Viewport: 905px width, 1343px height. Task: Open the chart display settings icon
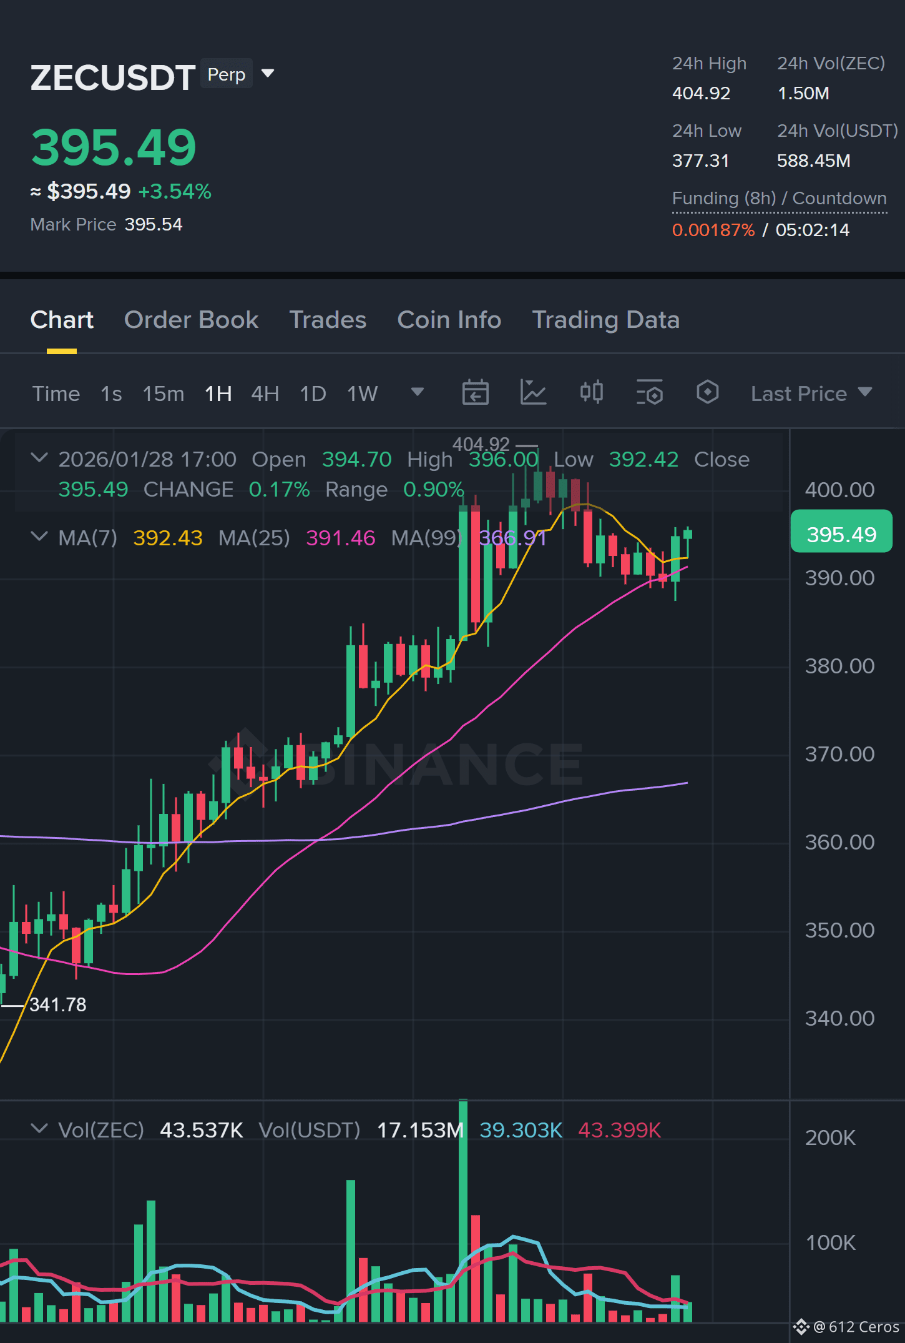(x=649, y=393)
